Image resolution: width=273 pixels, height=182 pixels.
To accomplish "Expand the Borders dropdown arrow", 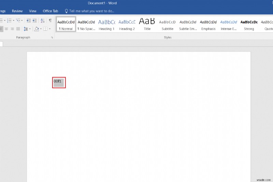I will point(49,29).
